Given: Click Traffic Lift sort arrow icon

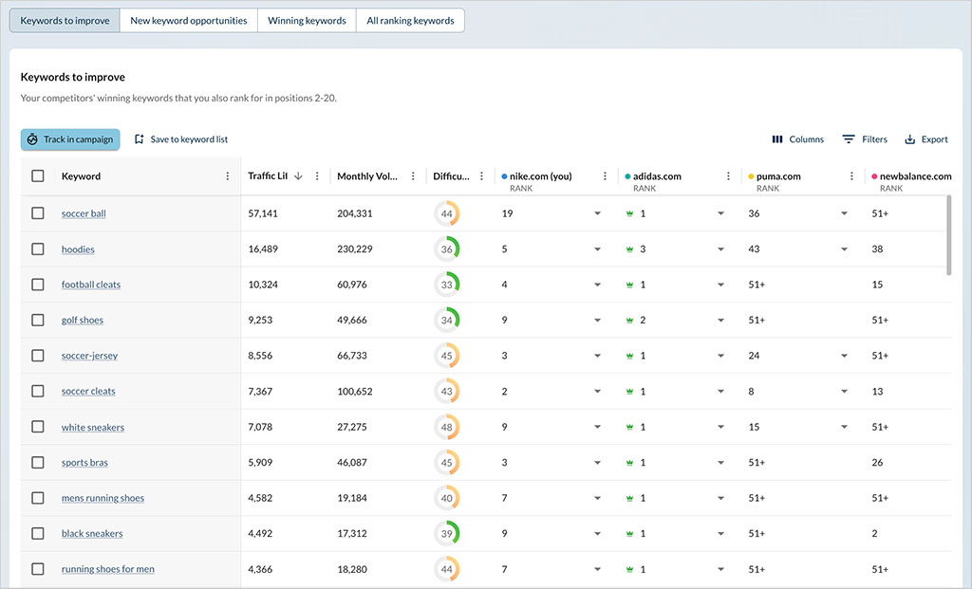Looking at the screenshot, I should [298, 175].
